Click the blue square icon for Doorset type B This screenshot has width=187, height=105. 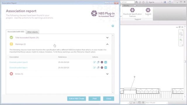tap(106, 62)
